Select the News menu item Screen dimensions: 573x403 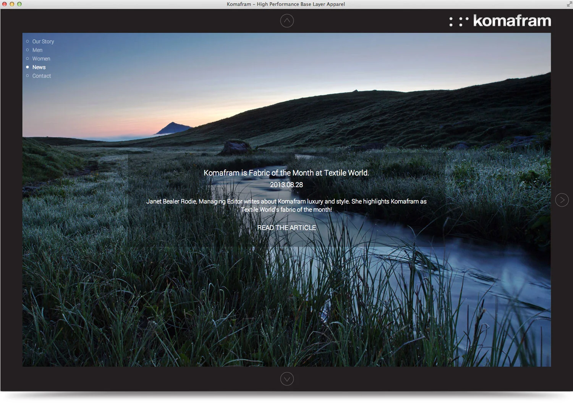pos(39,67)
